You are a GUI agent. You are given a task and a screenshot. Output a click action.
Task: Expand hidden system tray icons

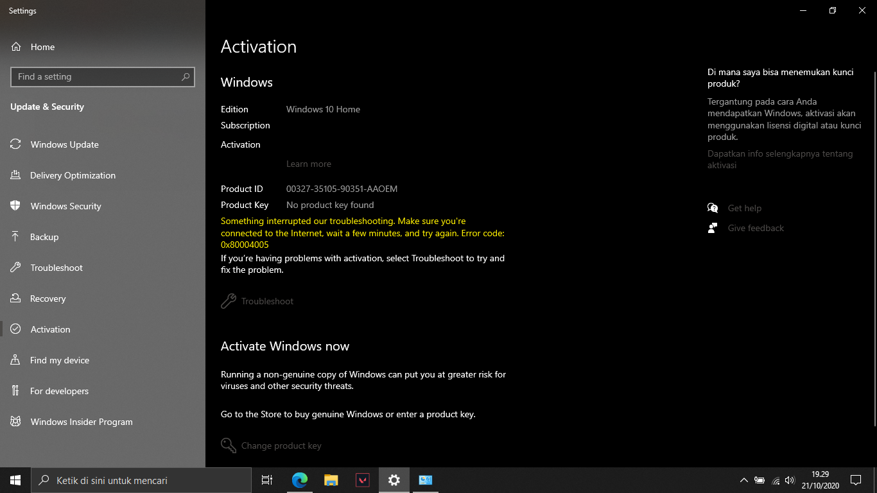(744, 480)
